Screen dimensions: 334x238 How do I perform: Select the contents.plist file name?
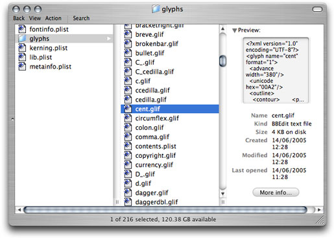pyautogui.click(x=156, y=146)
